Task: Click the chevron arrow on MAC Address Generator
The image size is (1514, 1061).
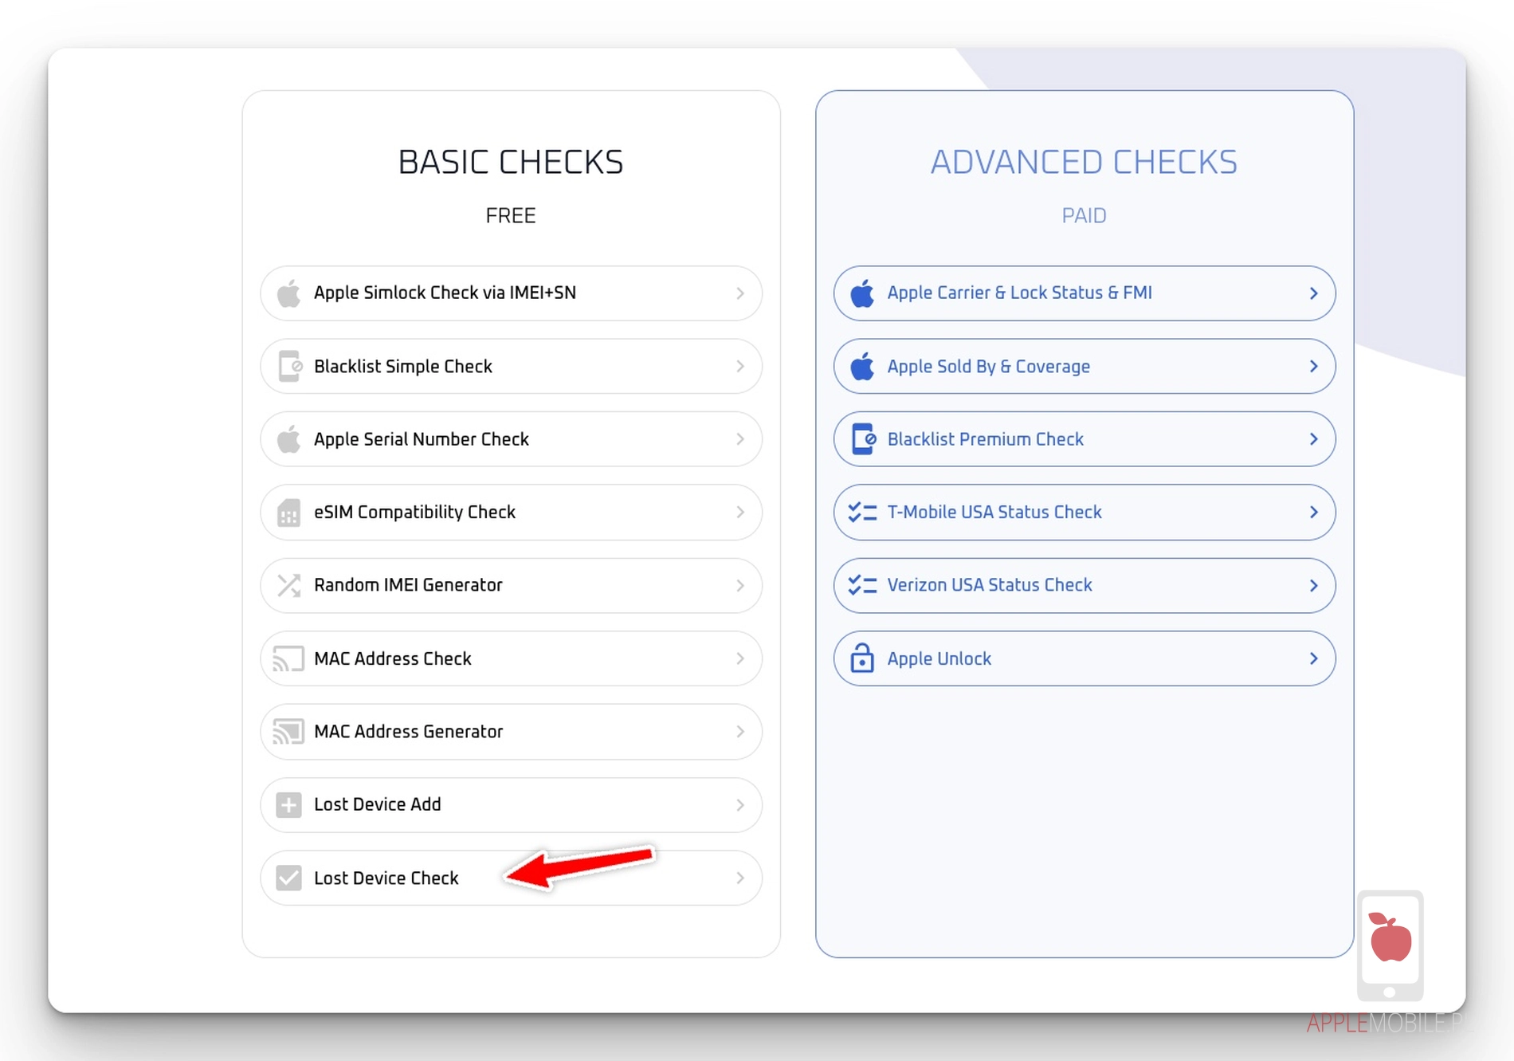Action: (x=740, y=732)
